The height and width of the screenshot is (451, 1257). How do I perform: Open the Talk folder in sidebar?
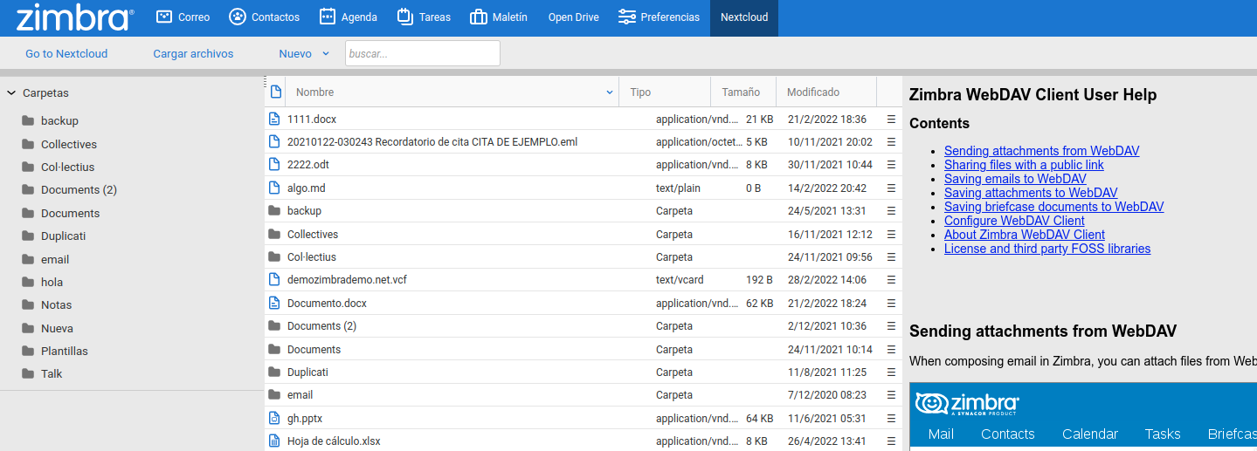click(52, 373)
